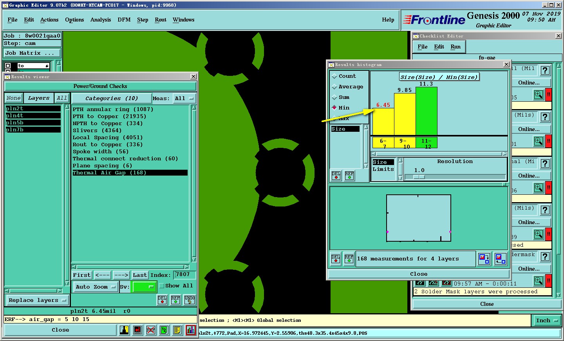The image size is (564, 341).
Task: Click the magnifier icon on the '01' row in Checklist
Action: point(538,141)
